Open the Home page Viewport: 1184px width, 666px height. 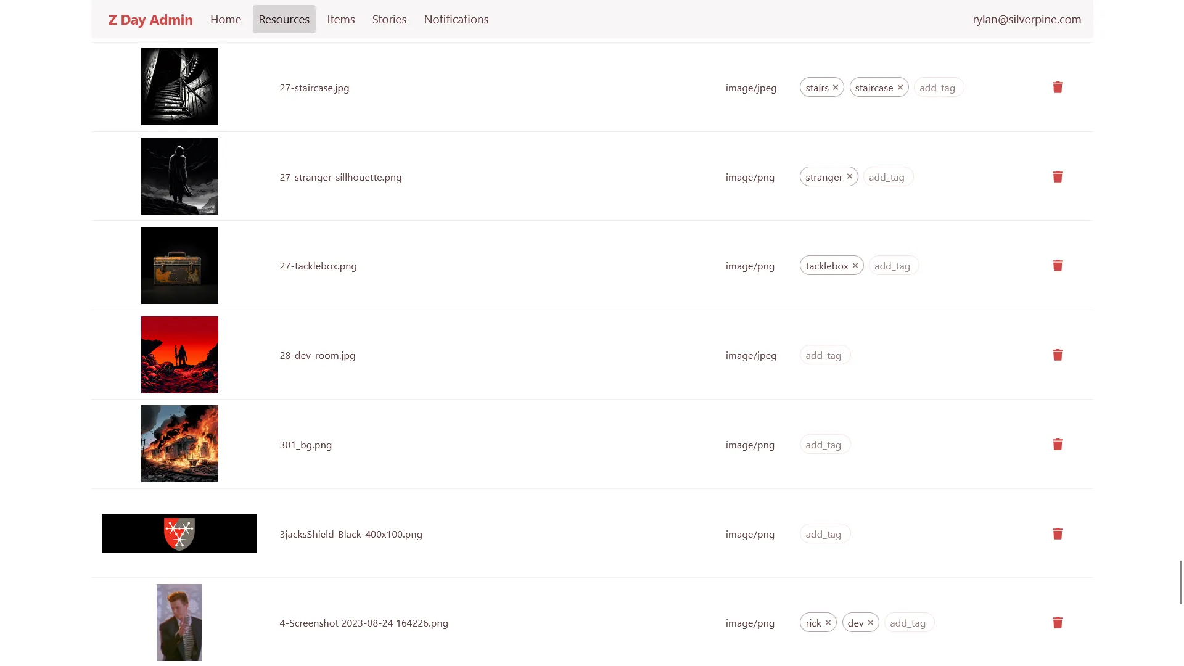pyautogui.click(x=226, y=19)
